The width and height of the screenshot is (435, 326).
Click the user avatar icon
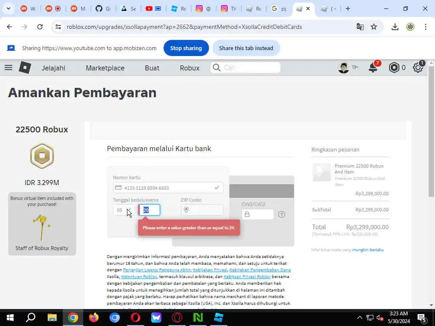click(x=344, y=67)
